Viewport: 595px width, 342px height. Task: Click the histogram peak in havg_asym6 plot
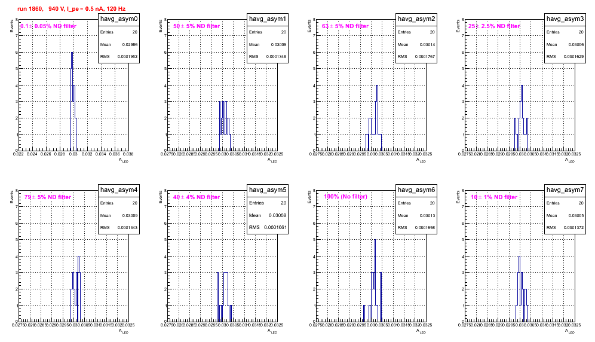(x=375, y=240)
